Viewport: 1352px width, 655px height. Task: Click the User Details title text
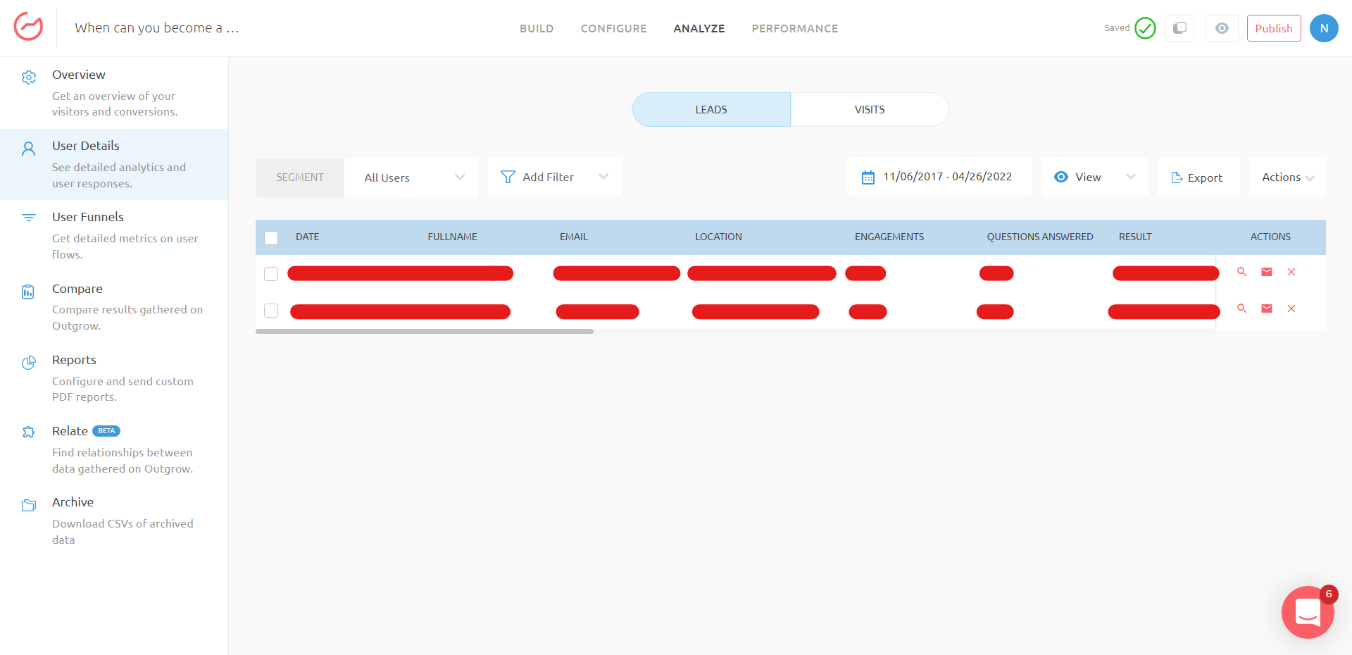[x=86, y=146]
